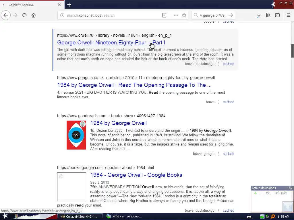Switch to the [4%] en_windows download task
The image size is (294, 220).
coord(125,217)
